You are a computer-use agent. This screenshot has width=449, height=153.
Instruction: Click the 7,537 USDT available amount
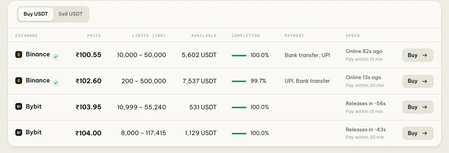(x=199, y=81)
